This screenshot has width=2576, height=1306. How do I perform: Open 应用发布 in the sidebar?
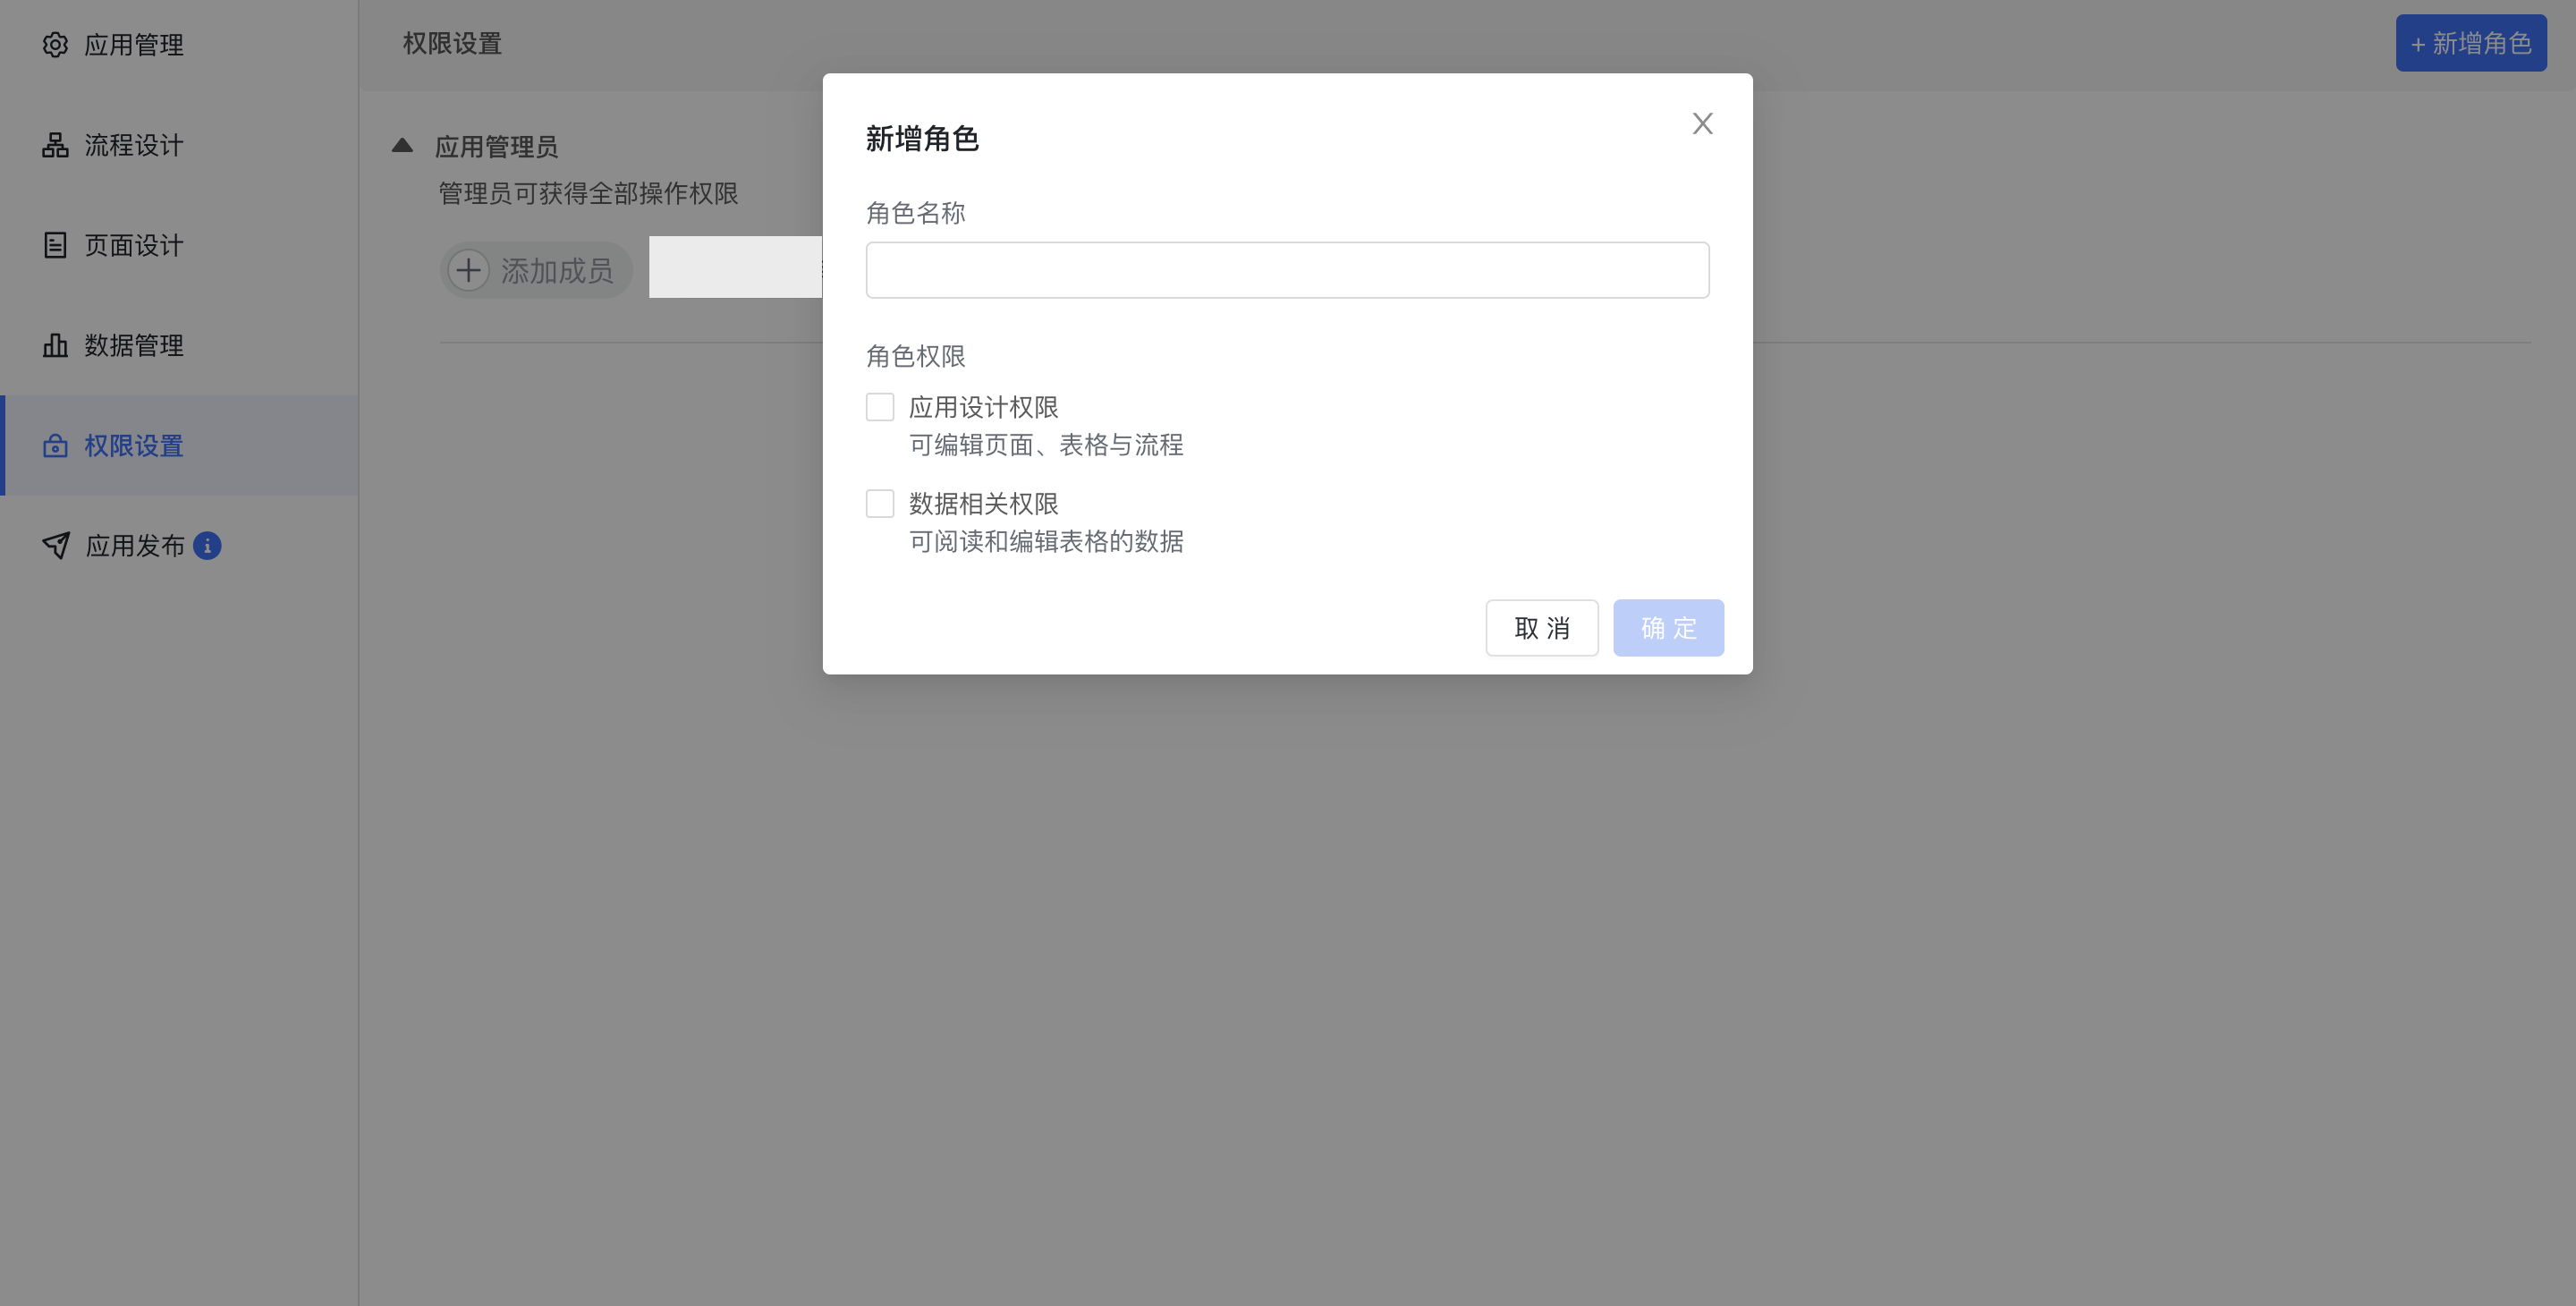[179, 545]
